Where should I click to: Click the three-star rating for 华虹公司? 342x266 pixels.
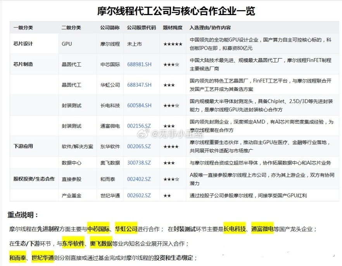pos(169,85)
